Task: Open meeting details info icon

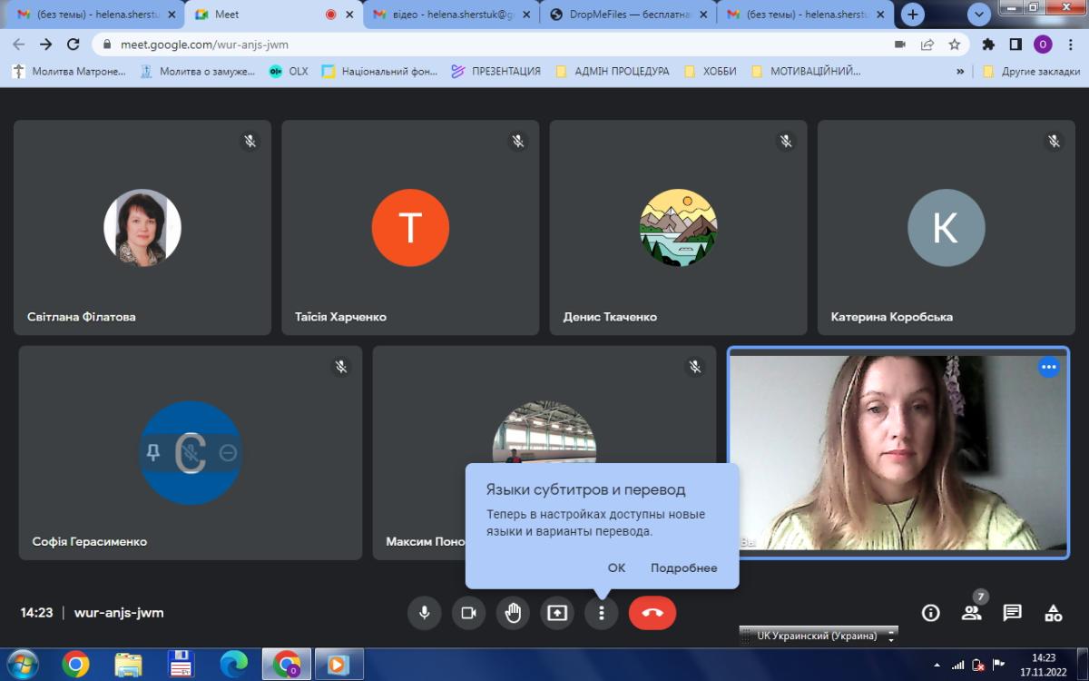Action: click(930, 613)
